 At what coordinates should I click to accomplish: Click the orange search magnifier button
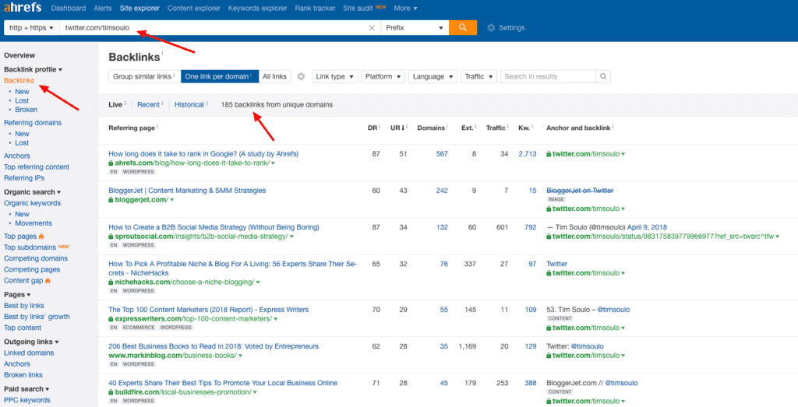(463, 28)
